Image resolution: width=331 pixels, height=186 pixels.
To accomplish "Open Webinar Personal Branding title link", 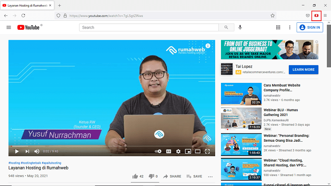I will (x=286, y=138).
